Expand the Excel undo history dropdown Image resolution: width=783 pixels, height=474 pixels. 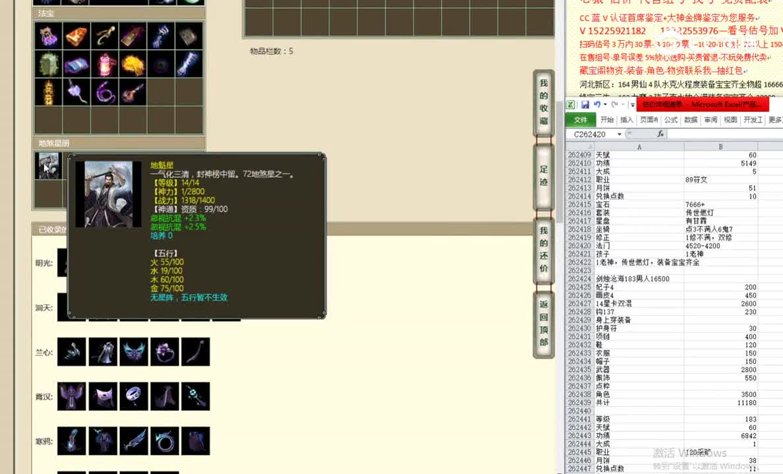(605, 105)
